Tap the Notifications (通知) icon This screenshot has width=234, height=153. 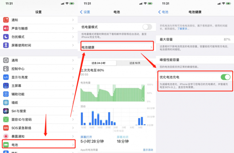[6, 20]
